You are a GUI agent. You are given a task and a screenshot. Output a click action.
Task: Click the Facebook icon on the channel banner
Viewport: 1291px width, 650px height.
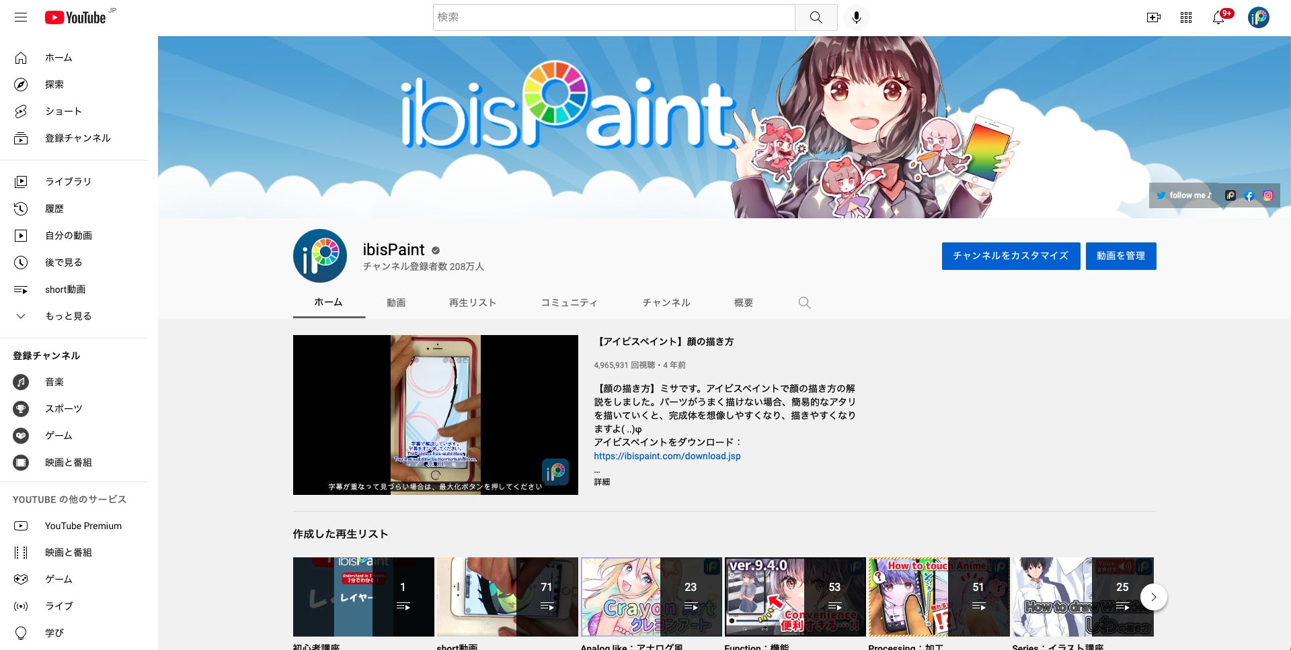1249,195
